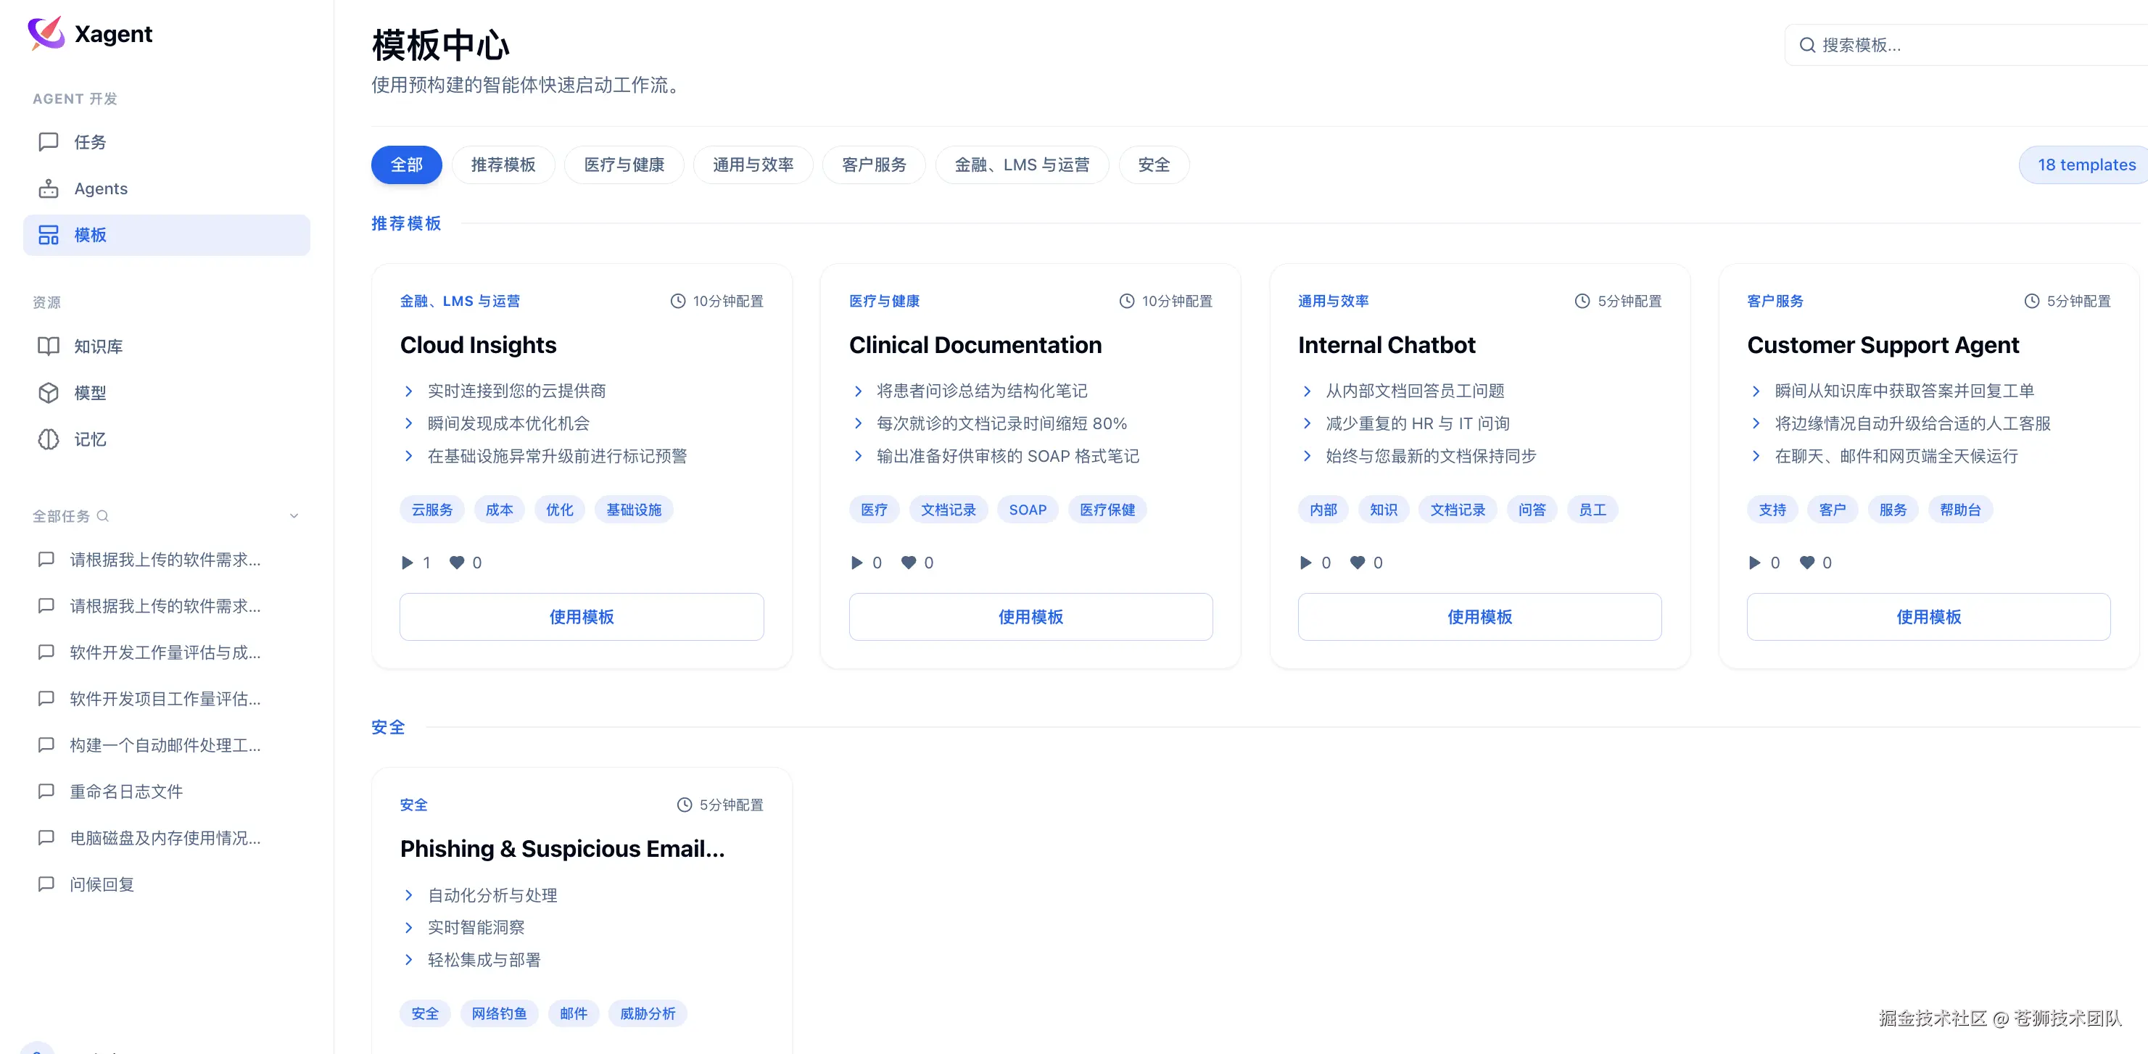Select the 安全 category filter tab
This screenshot has width=2148, height=1054.
[1153, 165]
